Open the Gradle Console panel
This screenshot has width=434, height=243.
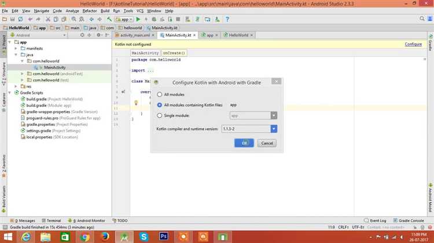coord(409,220)
